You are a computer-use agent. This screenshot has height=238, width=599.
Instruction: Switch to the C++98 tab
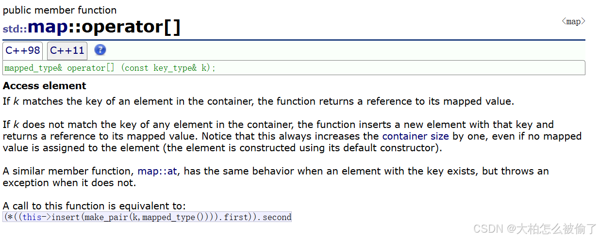tap(23, 50)
